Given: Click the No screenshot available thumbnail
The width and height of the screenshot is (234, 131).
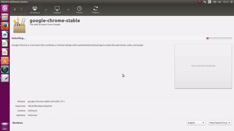Looking at the screenshot, I should click(x=203, y=66).
